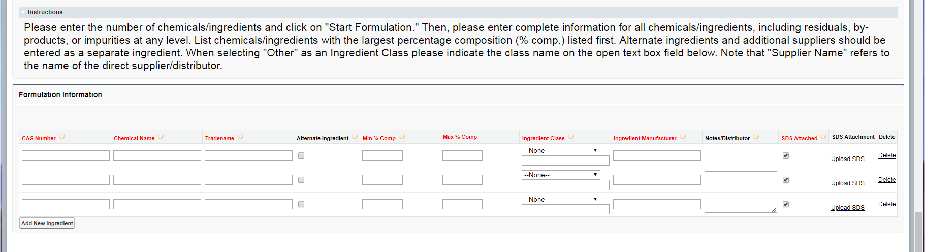Delete the second ingredient row
Image resolution: width=925 pixels, height=252 pixels.
886,180
